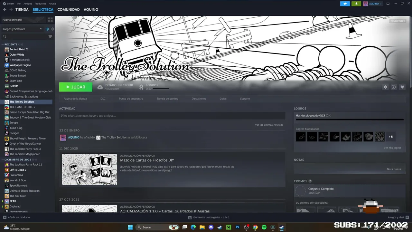Open Spotify from the taskbar
The width and height of the screenshot is (412, 232).
point(264,227)
